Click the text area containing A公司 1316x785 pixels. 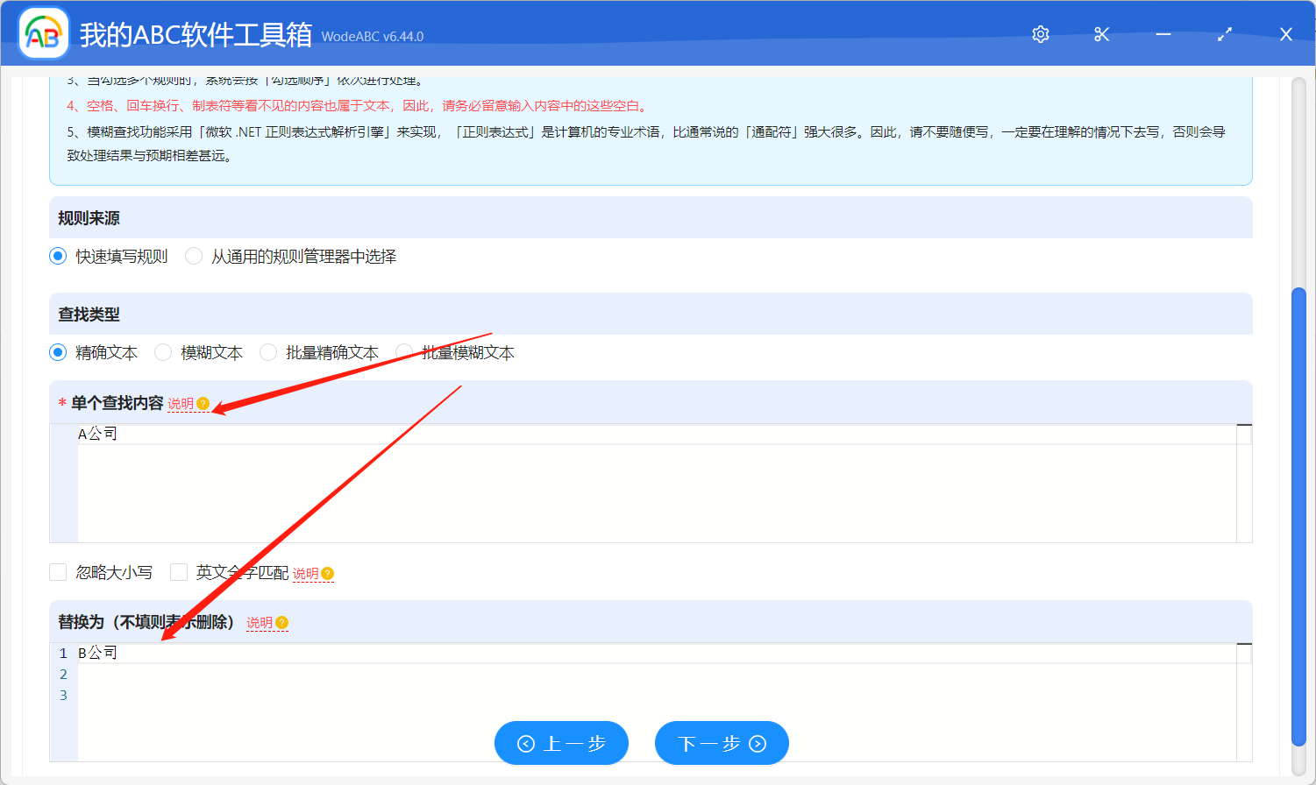[x=614, y=482]
